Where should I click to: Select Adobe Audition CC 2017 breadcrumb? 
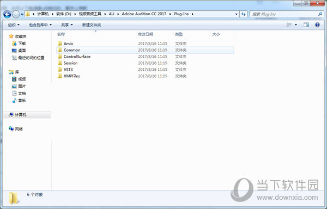[x=144, y=14]
